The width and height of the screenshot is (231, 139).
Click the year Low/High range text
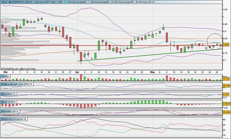(48, 2)
